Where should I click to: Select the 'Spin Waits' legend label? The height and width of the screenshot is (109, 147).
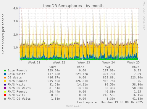pyautogui.click(x=17, y=74)
